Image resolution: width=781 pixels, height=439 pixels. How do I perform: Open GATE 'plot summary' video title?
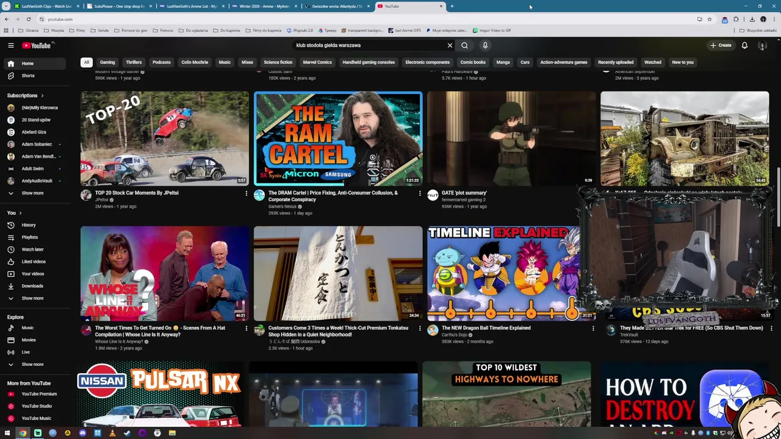click(x=464, y=193)
